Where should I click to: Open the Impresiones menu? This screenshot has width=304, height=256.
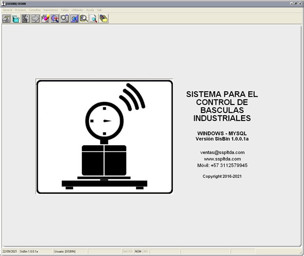51,10
